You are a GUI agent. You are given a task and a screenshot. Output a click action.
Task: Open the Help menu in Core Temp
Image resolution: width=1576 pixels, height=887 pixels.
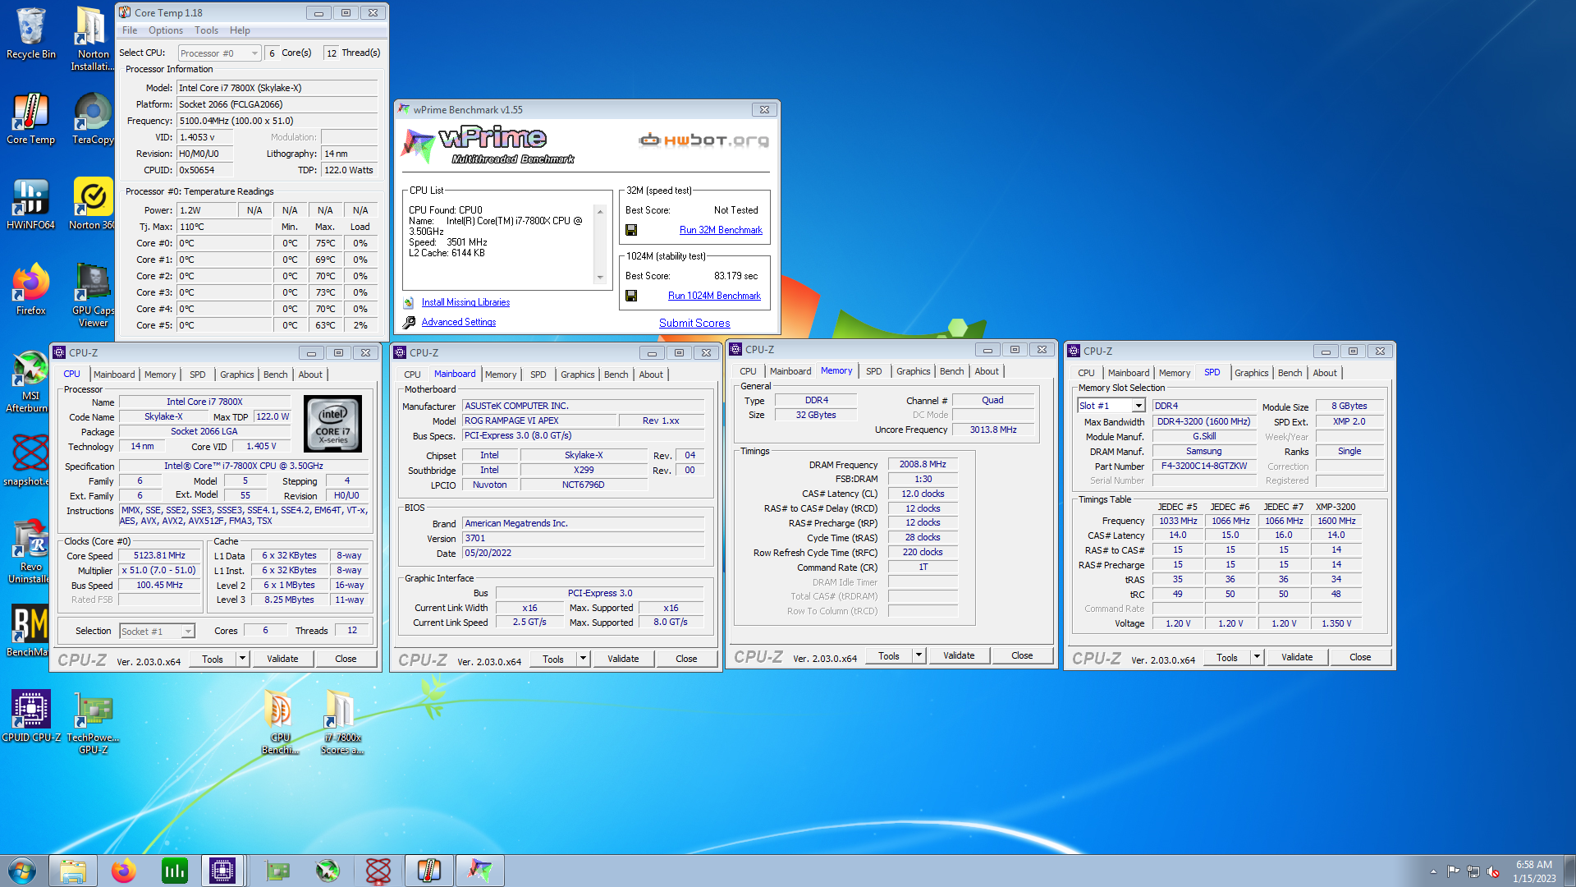(x=240, y=30)
